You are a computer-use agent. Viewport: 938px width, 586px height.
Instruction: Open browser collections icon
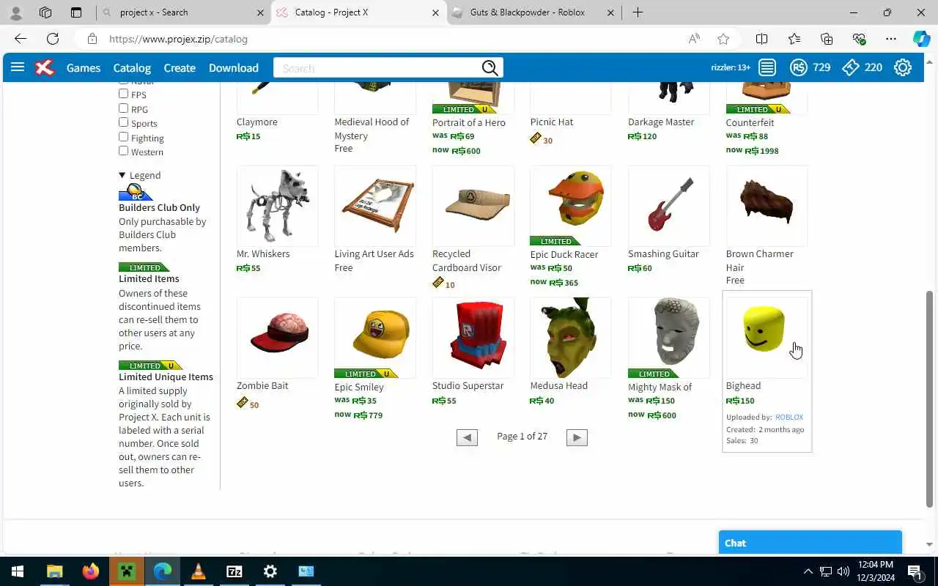pos(827,39)
